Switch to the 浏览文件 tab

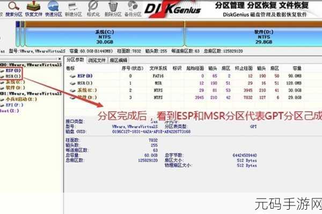click(x=97, y=60)
